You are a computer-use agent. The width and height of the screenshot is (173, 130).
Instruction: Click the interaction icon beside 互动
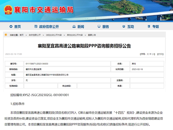[124, 27]
